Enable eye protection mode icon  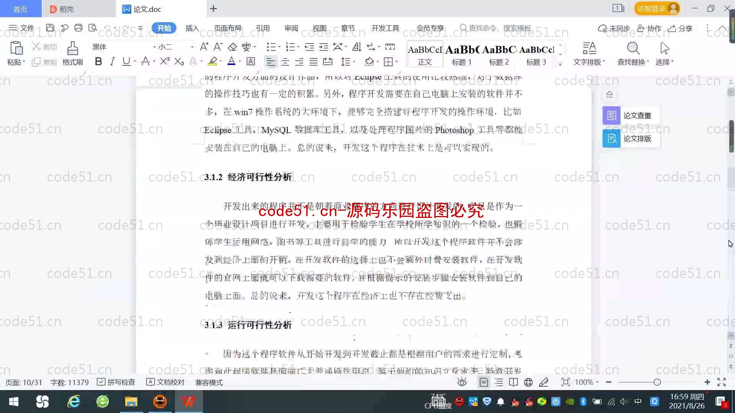[x=462, y=382]
